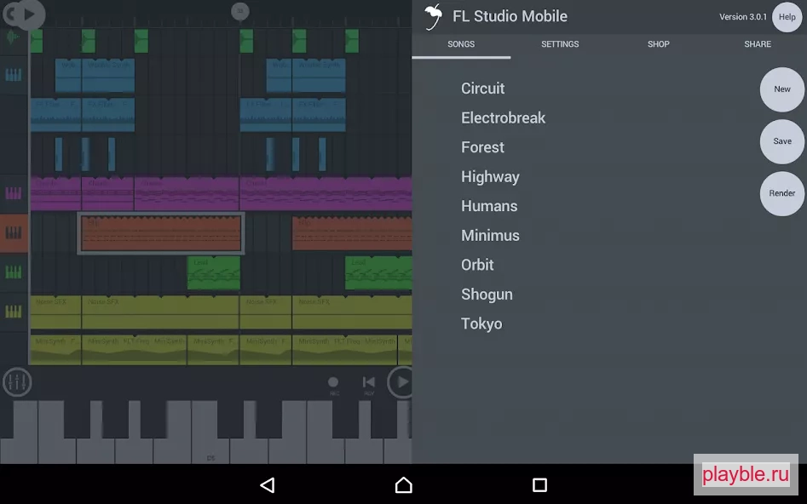The image size is (807, 504).
Task: Load the Circuit song
Action: point(483,89)
